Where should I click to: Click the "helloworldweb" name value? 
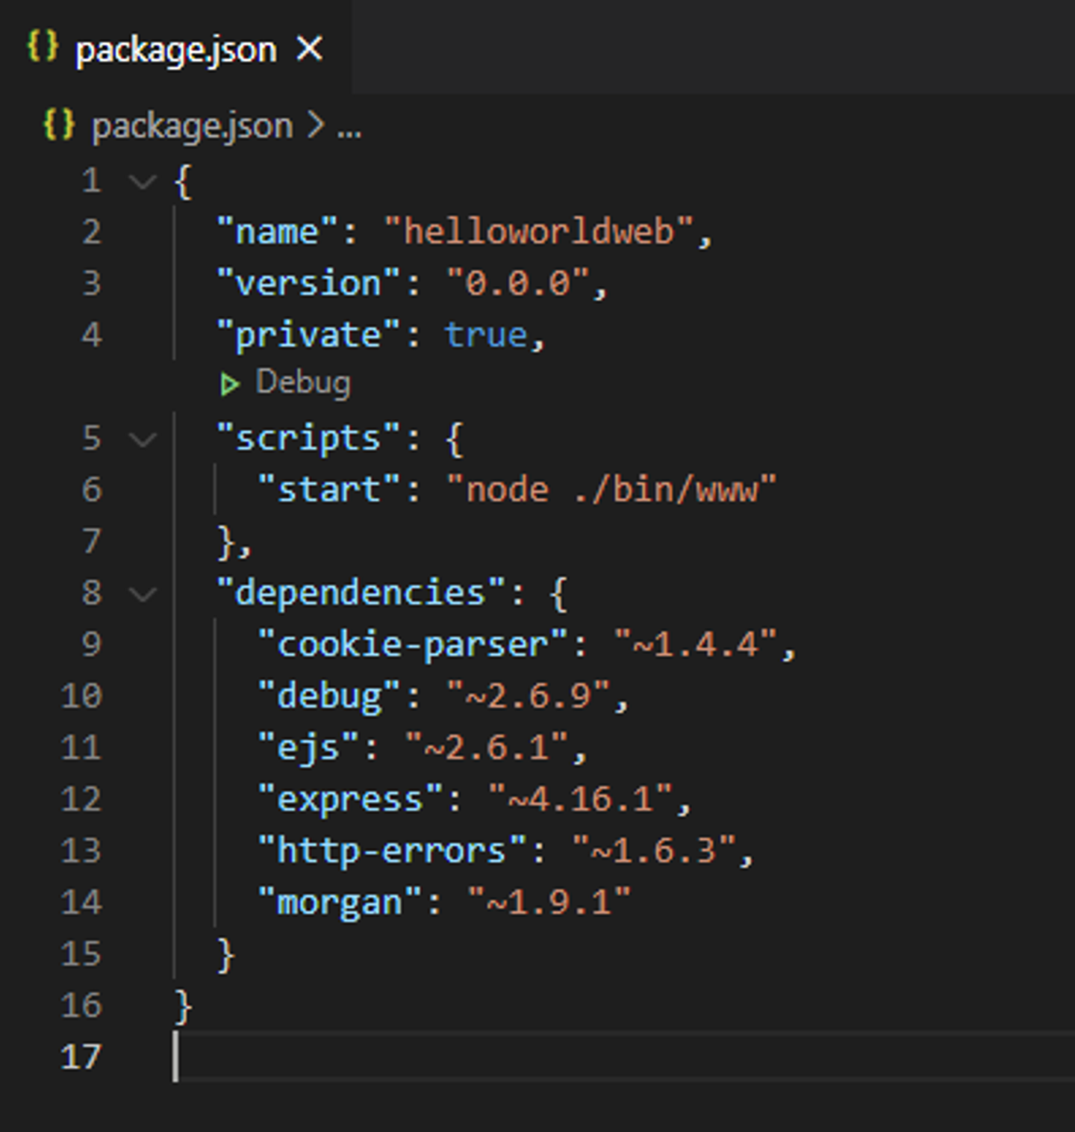539,232
